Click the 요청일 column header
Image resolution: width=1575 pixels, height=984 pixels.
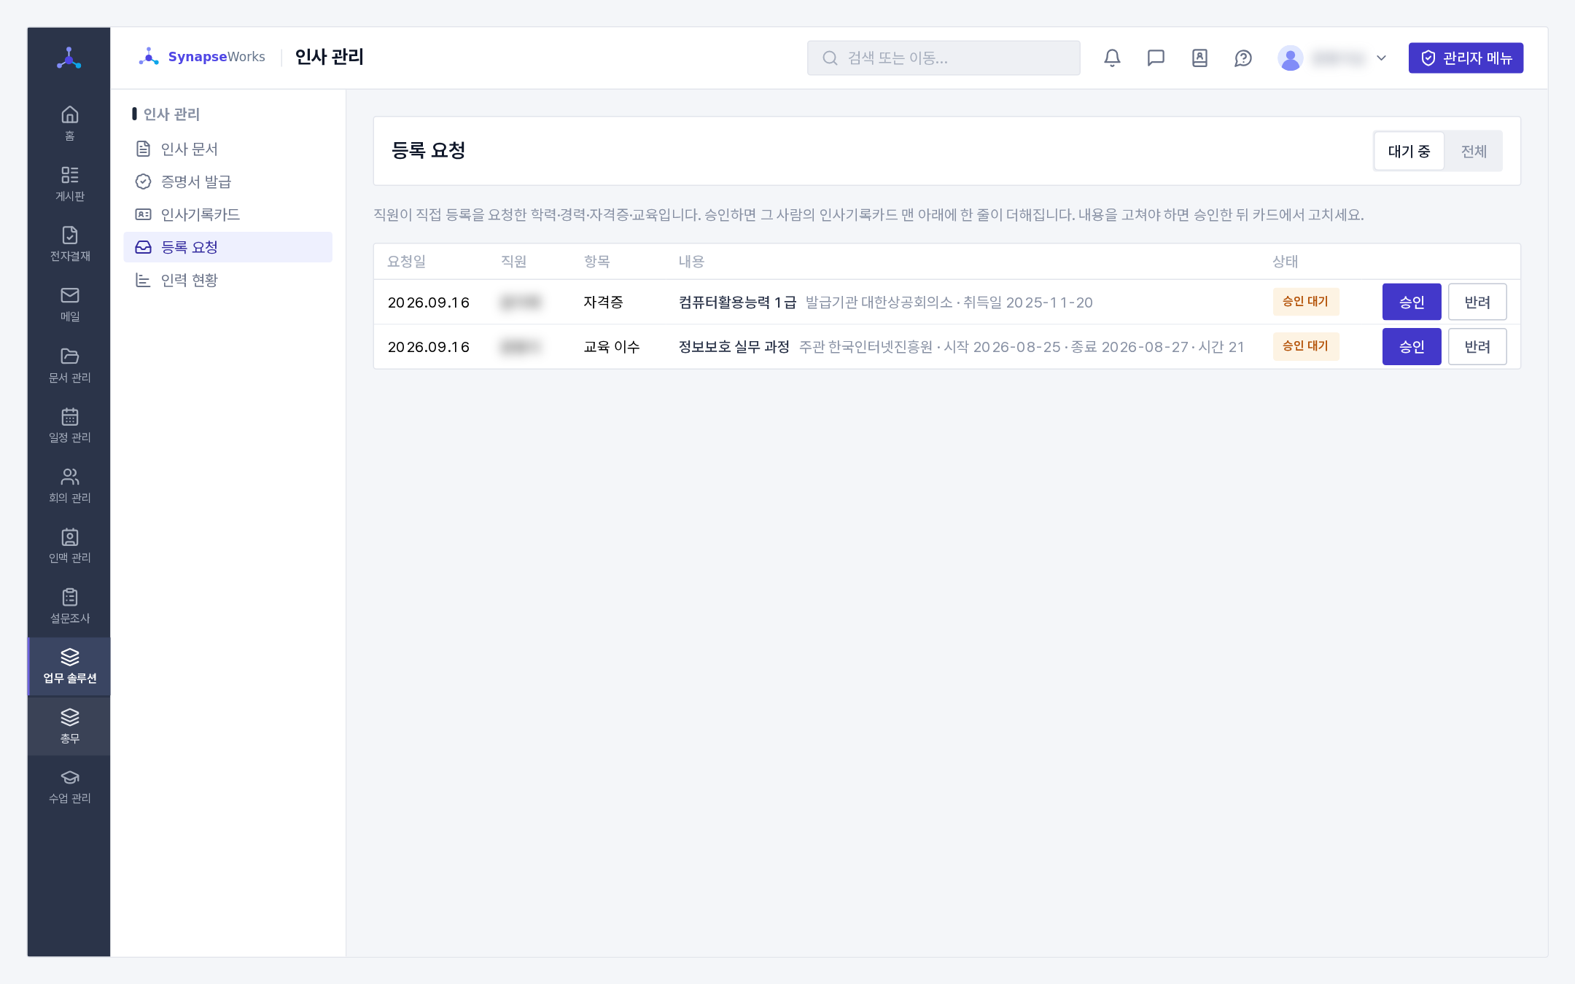click(x=406, y=262)
